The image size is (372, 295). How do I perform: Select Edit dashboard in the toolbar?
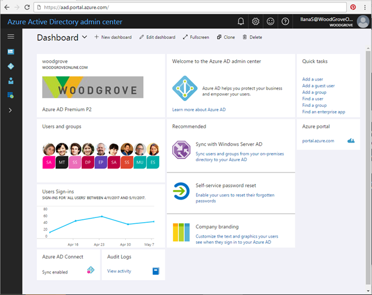click(157, 37)
